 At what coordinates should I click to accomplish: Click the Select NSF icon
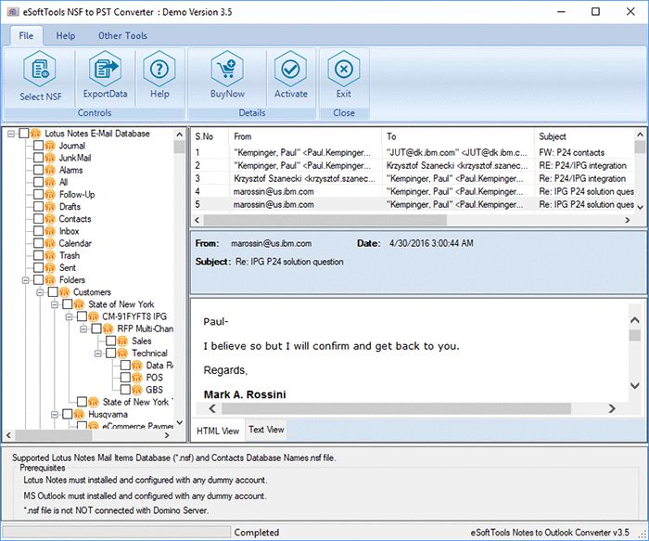[x=40, y=69]
